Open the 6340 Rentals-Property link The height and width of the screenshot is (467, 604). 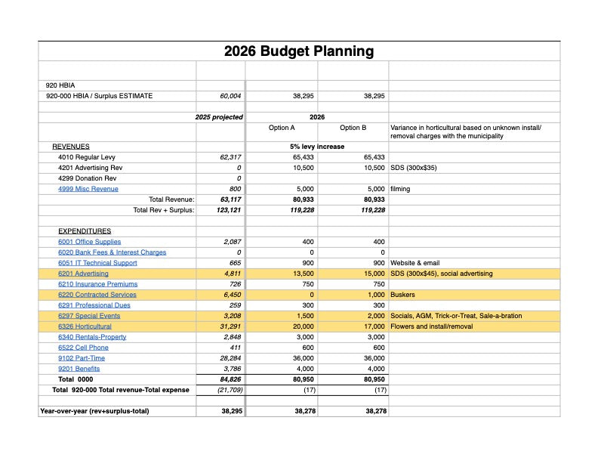(92, 337)
